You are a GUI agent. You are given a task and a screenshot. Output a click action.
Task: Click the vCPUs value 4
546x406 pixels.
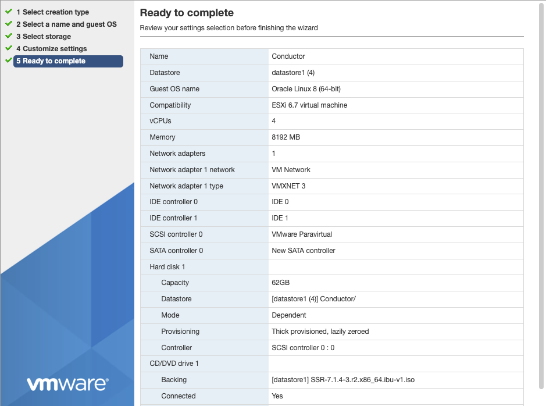pos(274,121)
